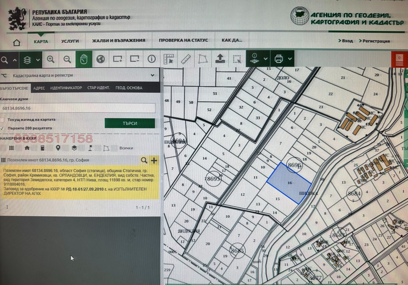Screen dimensions: 408x285
Task: Open the layers dropdown arrow
Action: click(38, 60)
